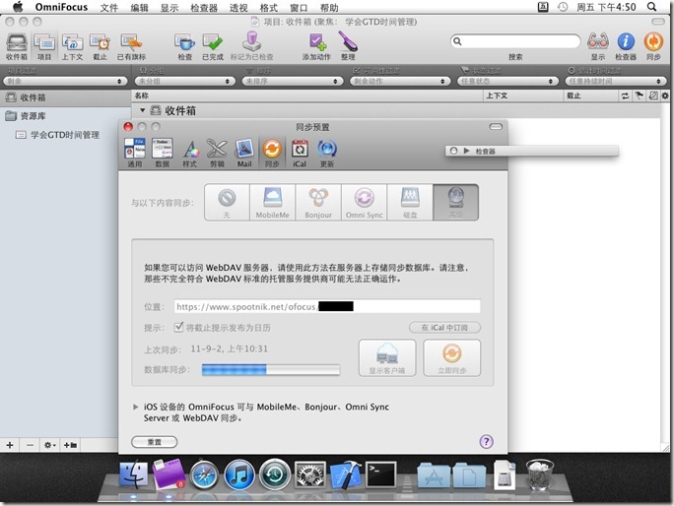The height and width of the screenshot is (506, 674).
Task: Open the 文件 menu
Action: [108, 7]
